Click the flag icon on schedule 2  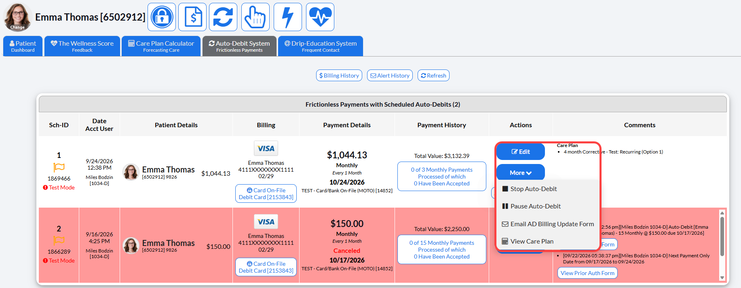[x=59, y=240]
